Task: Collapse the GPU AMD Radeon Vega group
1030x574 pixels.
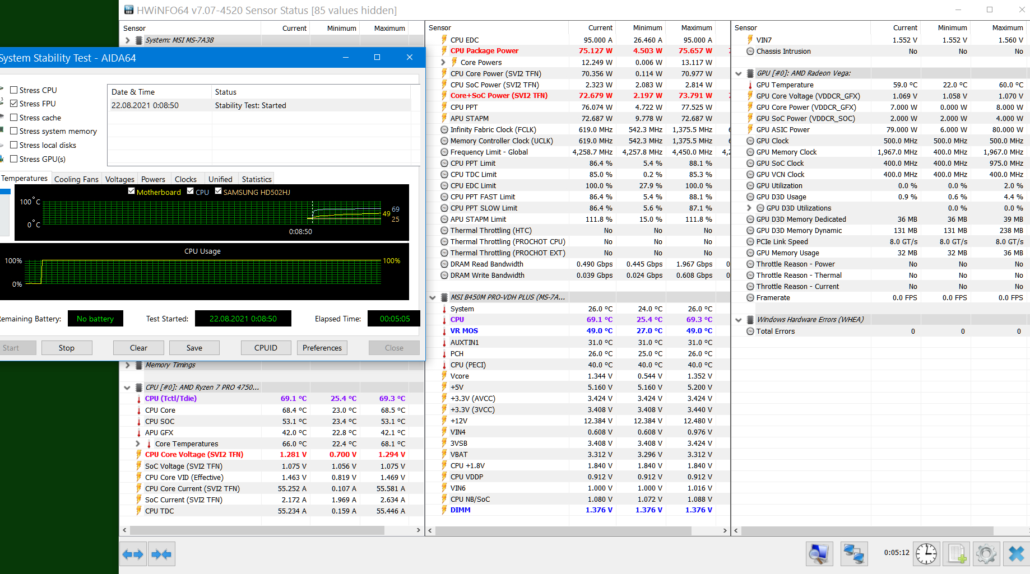Action: pos(739,73)
